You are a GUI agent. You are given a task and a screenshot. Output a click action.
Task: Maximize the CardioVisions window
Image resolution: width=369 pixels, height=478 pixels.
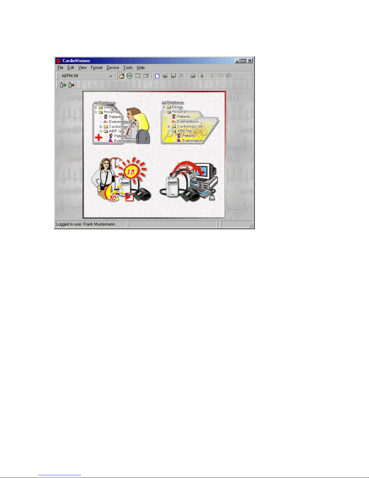point(243,61)
